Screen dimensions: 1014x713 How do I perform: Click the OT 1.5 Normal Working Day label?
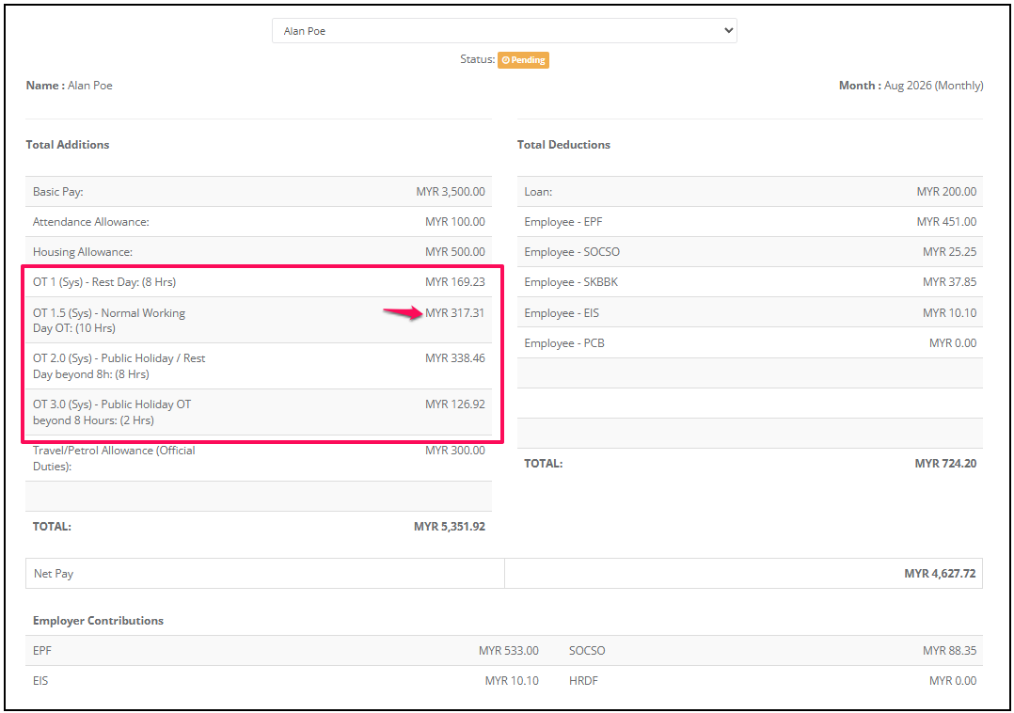pyautogui.click(x=109, y=321)
